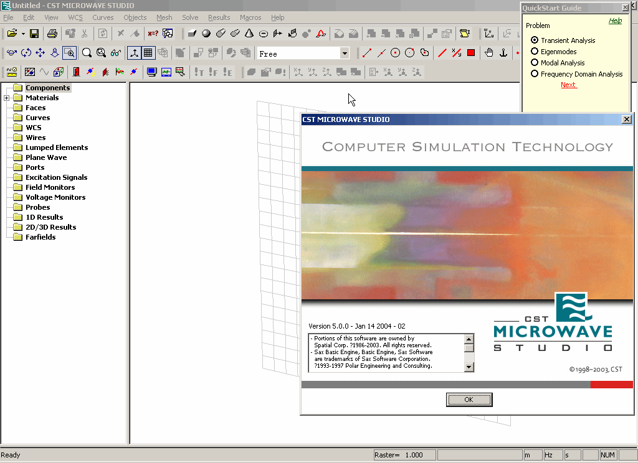
Task: Select the Farfields tree folder
Action: coord(40,237)
